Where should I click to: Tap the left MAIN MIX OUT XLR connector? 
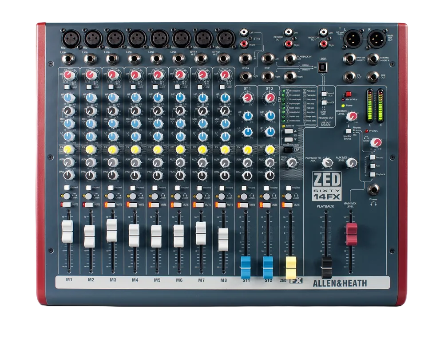[x=353, y=39]
